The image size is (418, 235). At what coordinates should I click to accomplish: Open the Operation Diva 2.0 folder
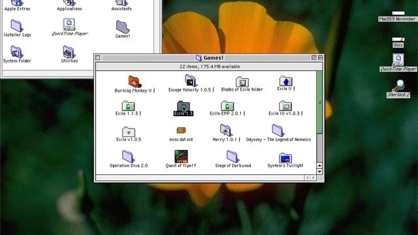[128, 157]
